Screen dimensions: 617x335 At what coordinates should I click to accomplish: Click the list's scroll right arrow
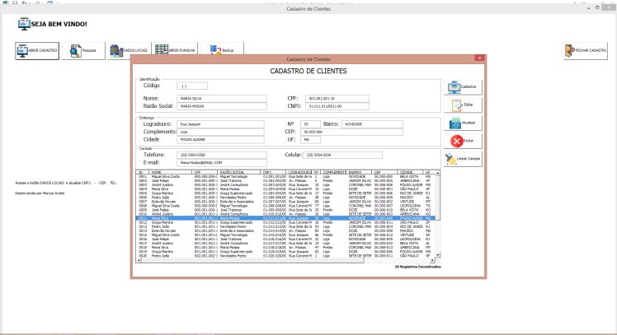click(432, 260)
